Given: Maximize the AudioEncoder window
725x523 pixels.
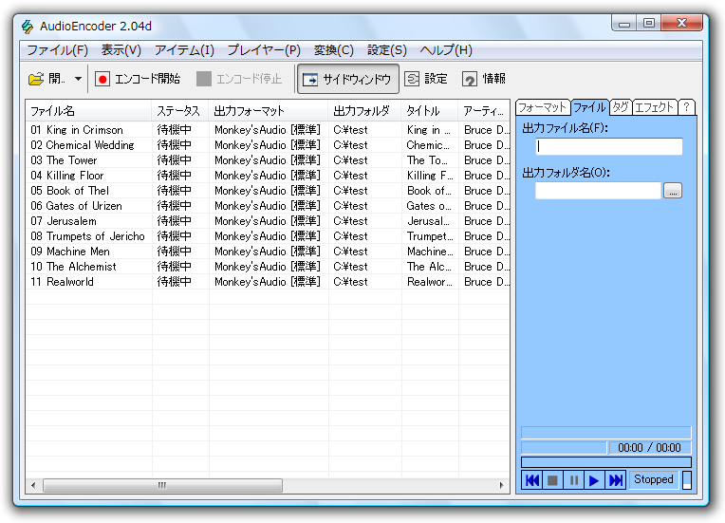Looking at the screenshot, I should pos(649,23).
